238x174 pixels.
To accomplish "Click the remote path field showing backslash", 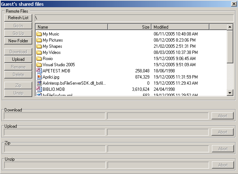I will [134, 18].
